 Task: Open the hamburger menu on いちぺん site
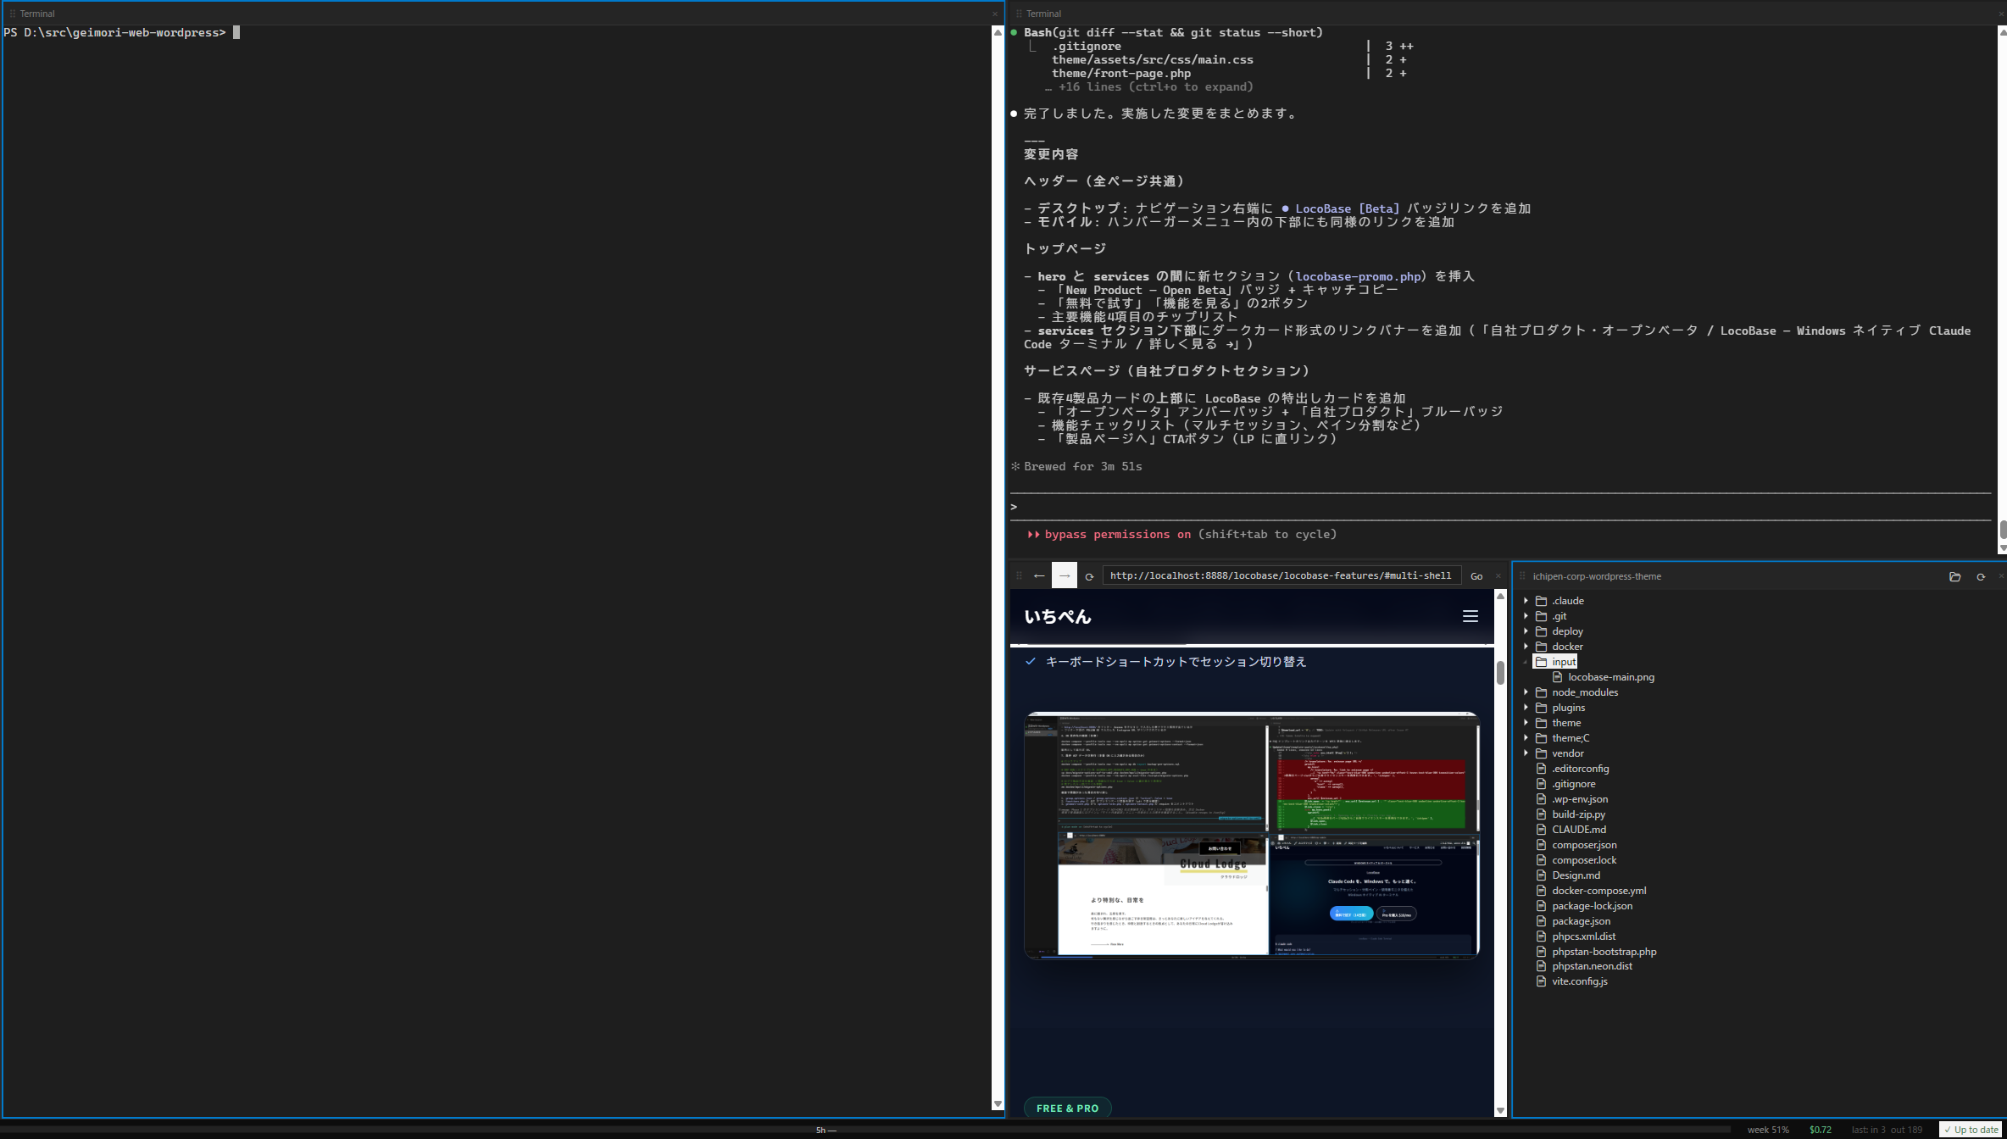pyautogui.click(x=1471, y=617)
